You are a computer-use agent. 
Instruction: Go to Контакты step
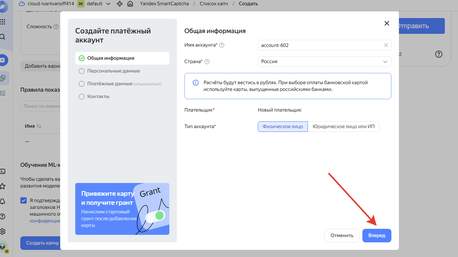98,97
